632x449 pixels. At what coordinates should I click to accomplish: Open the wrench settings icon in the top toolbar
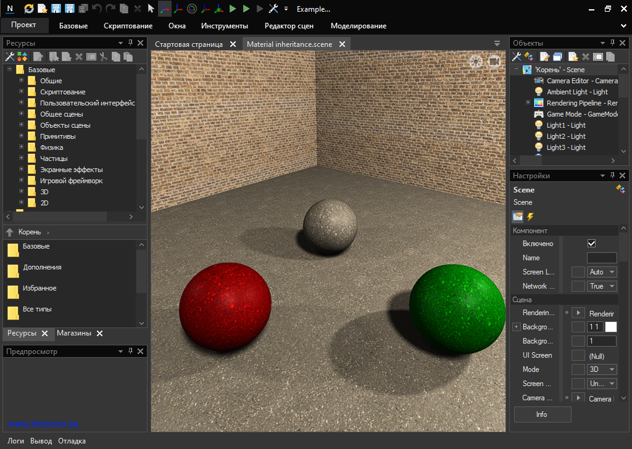click(274, 9)
